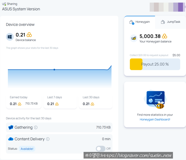Click the Device overview heading
The image size is (186, 160).
[x=20, y=25]
